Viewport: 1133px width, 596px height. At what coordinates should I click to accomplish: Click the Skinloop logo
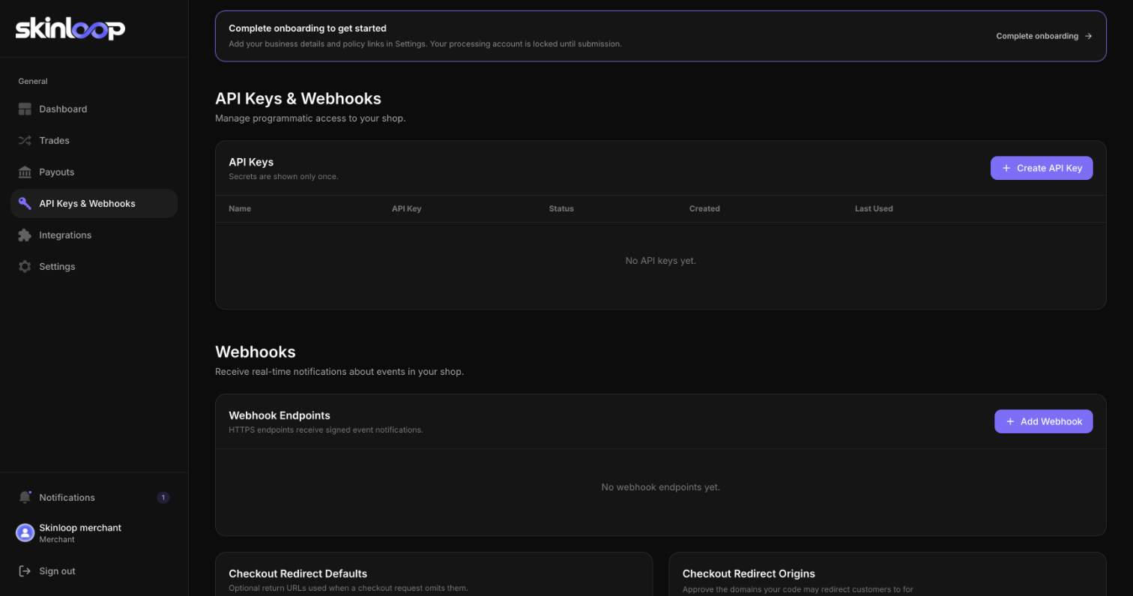click(70, 28)
